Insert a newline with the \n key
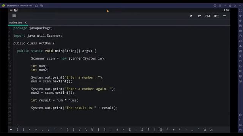This screenshot has width=243, height=136. 211,130
